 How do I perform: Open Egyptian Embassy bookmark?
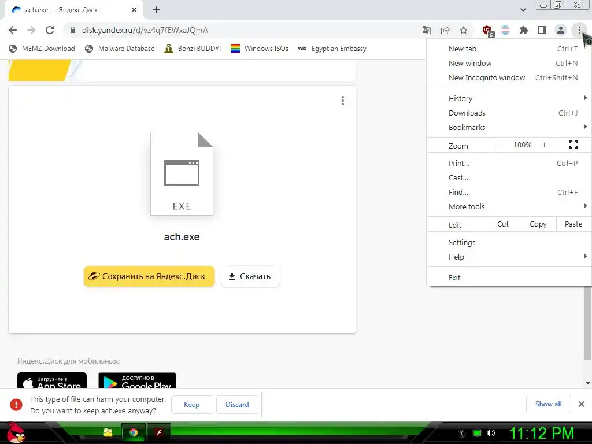(x=332, y=49)
